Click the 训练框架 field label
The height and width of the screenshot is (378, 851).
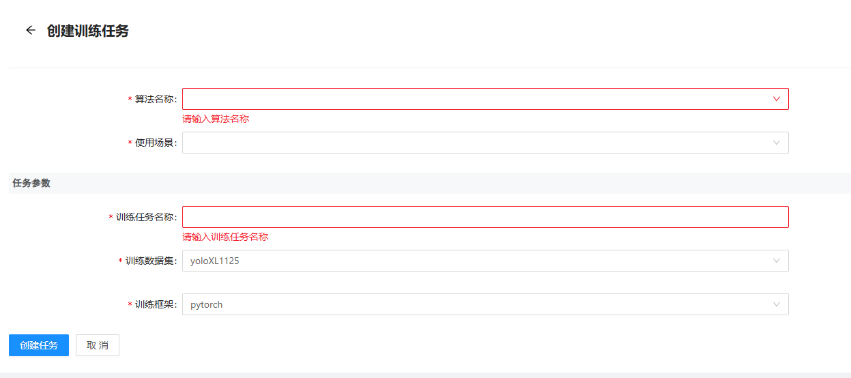click(x=155, y=304)
